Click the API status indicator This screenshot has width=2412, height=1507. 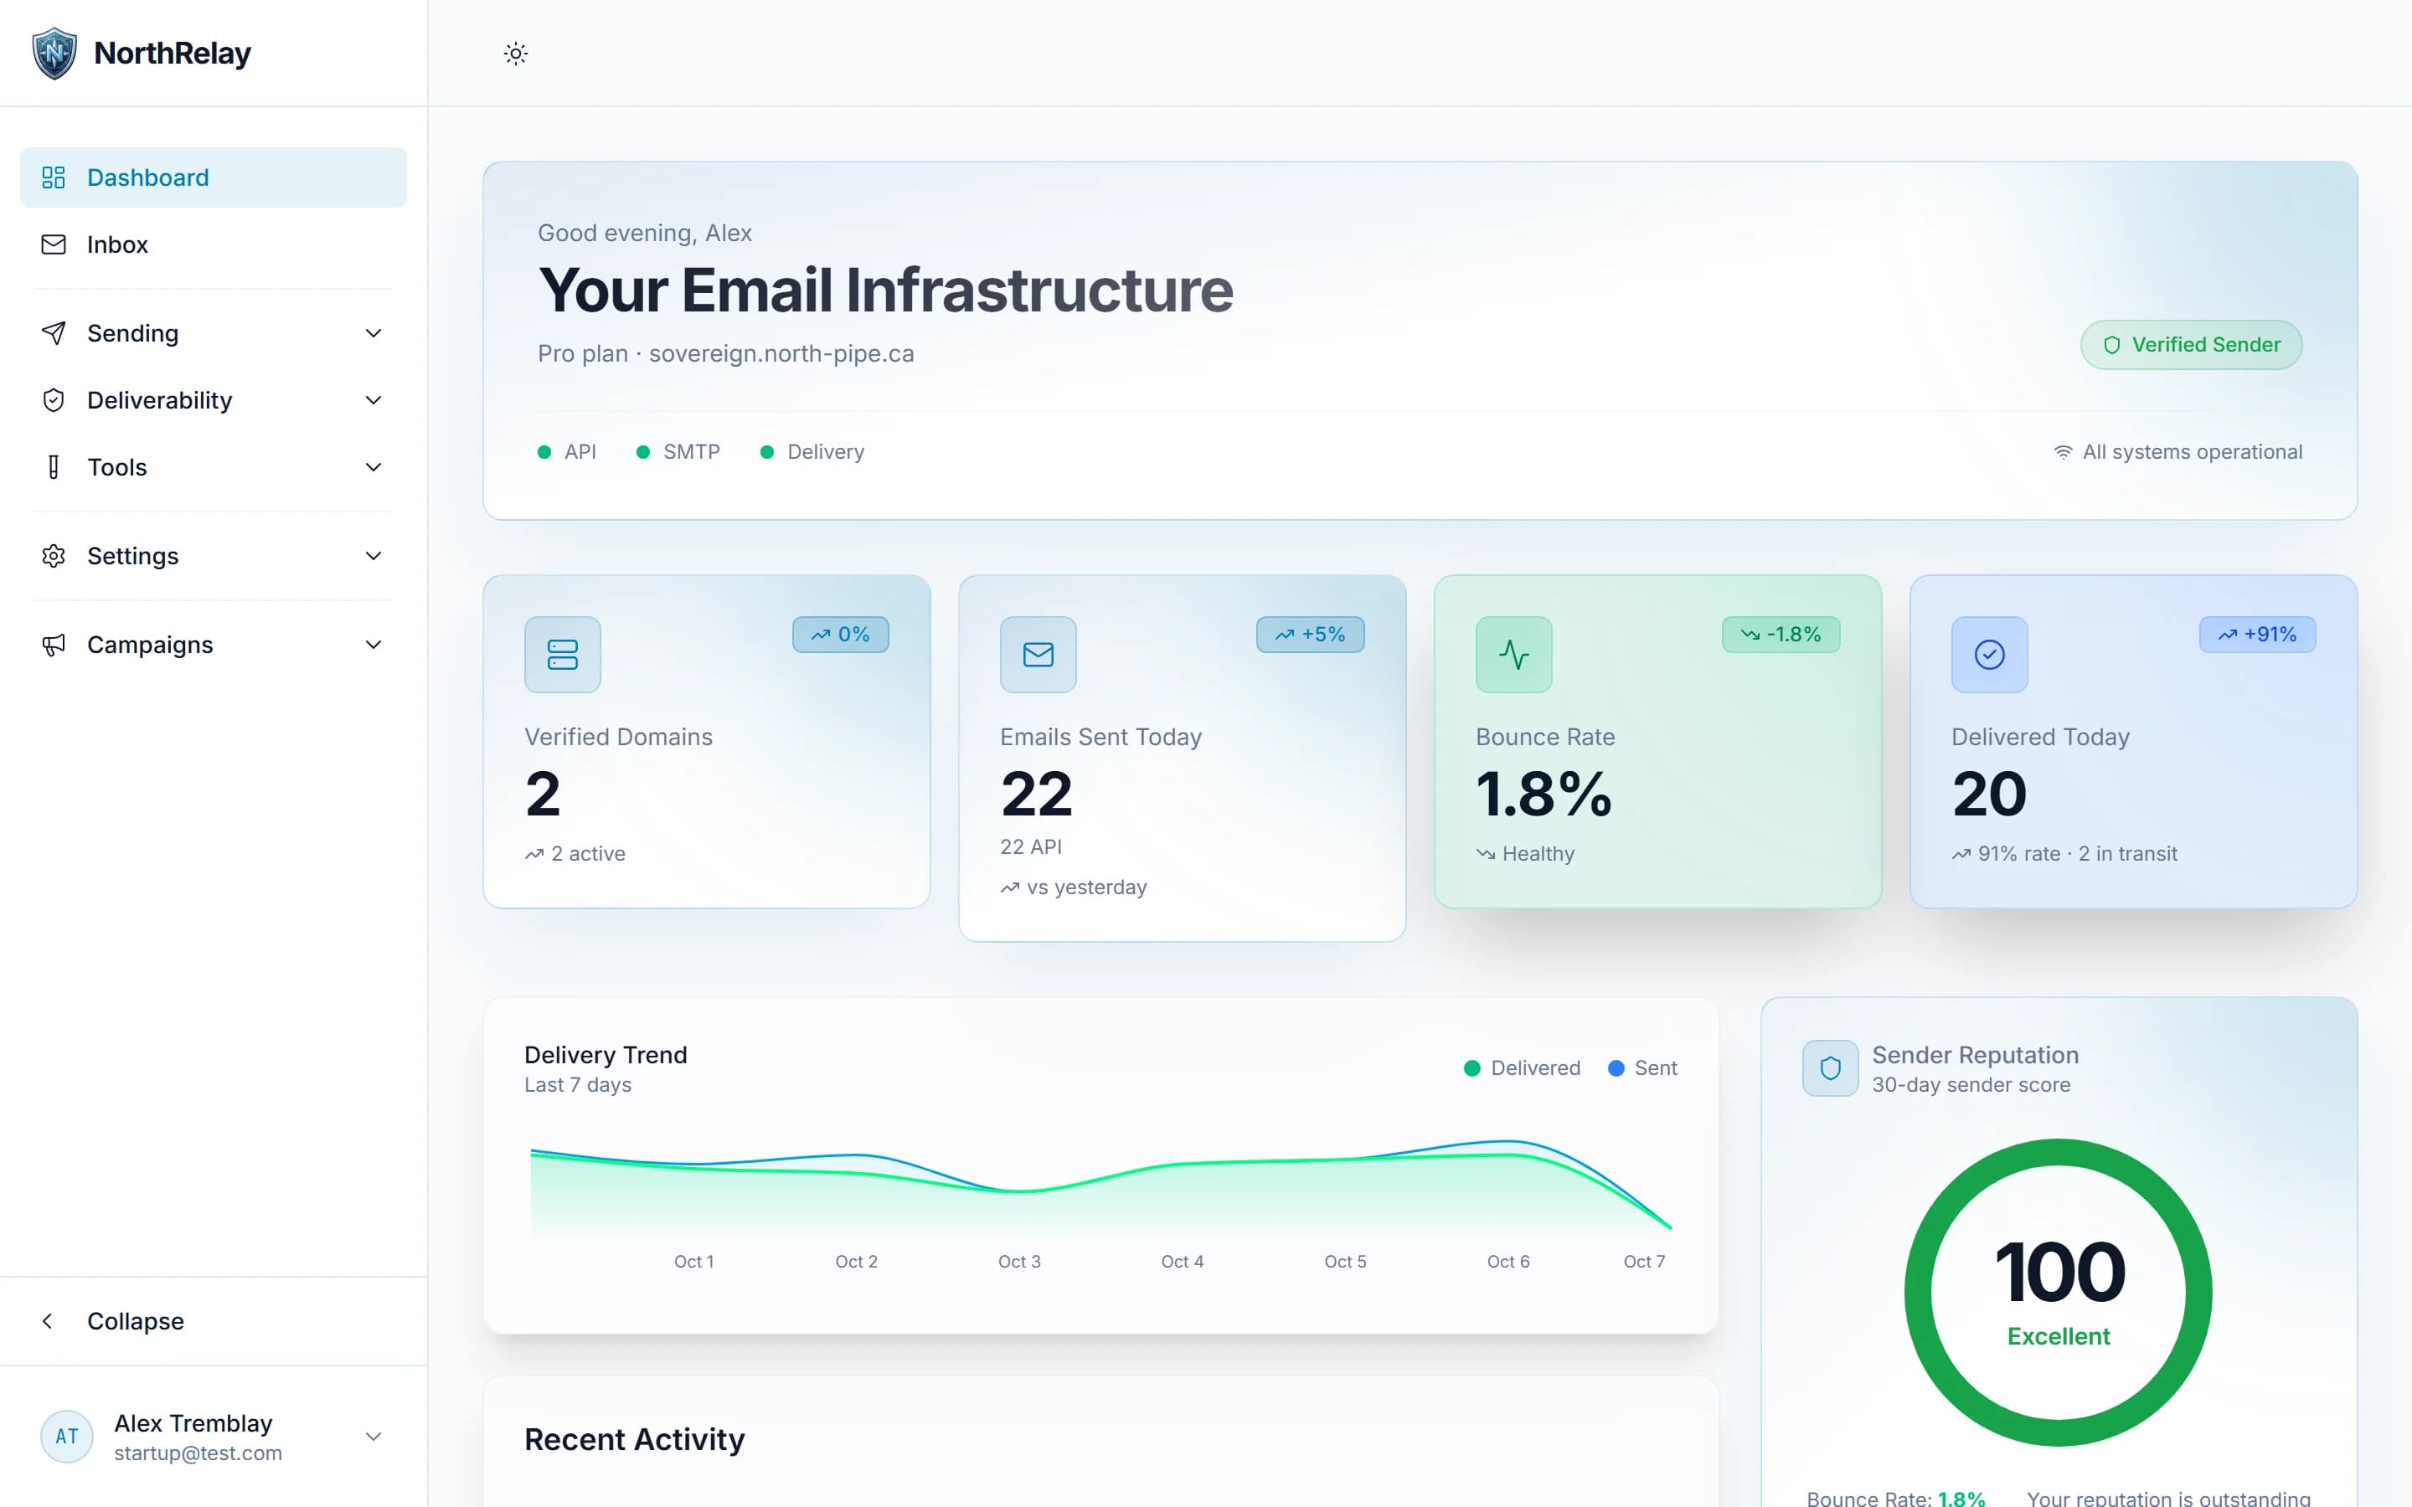(x=566, y=451)
